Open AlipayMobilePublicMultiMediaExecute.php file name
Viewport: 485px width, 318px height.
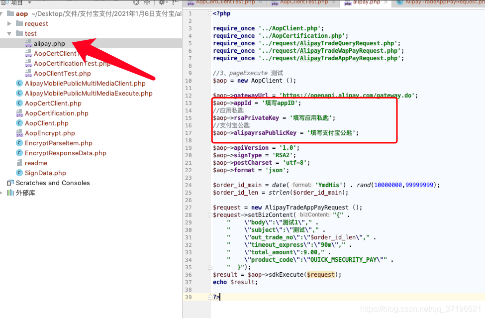point(89,94)
